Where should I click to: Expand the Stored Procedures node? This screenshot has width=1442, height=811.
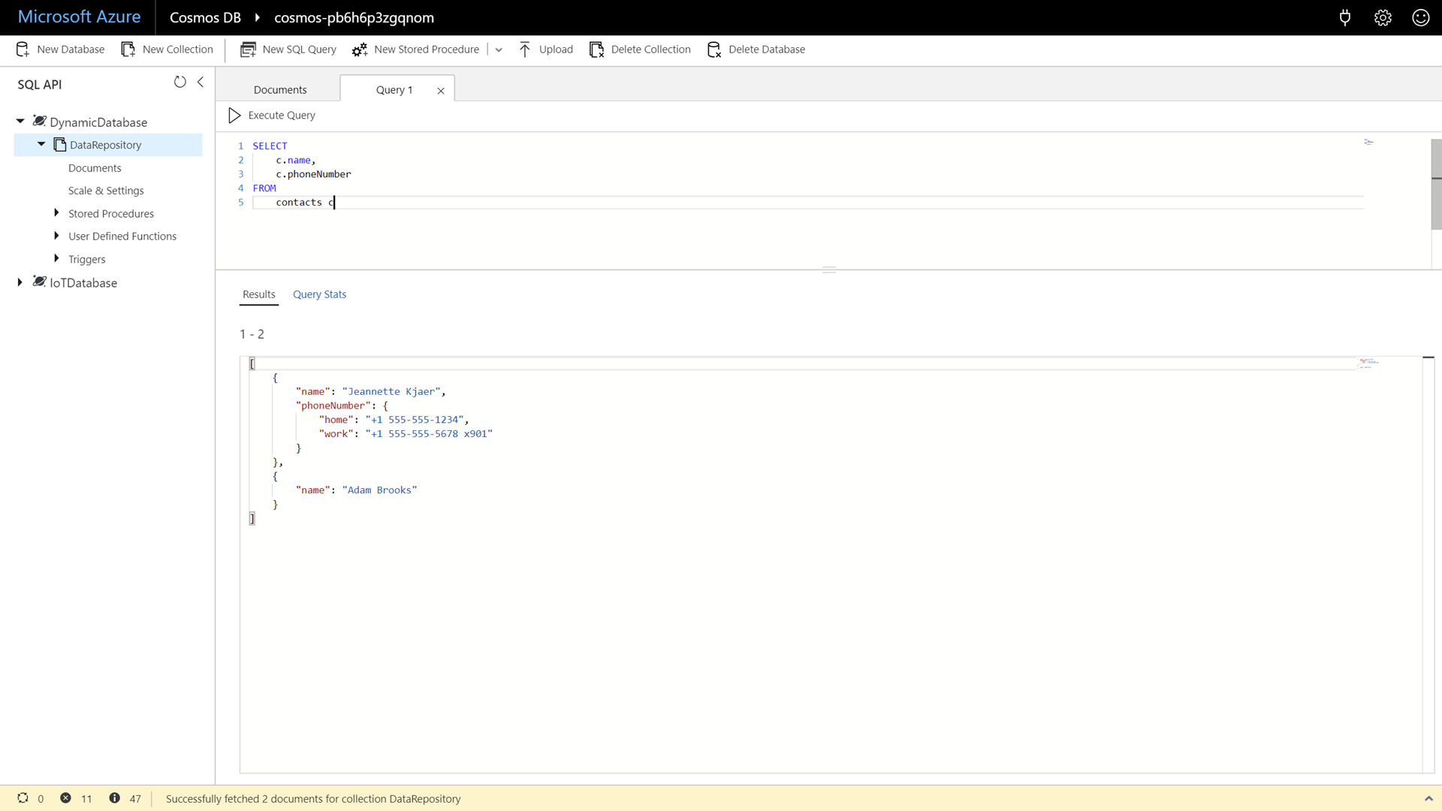tap(56, 213)
